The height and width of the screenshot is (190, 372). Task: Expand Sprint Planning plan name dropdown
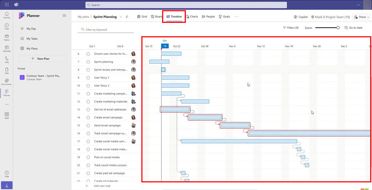point(121,17)
